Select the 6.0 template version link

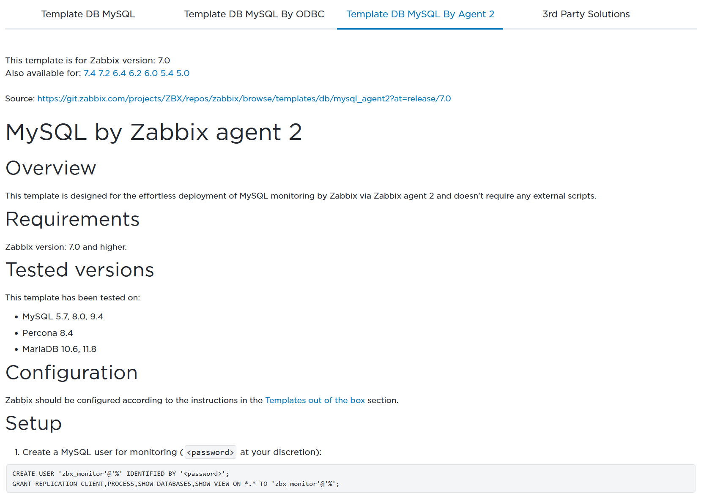pyautogui.click(x=151, y=73)
